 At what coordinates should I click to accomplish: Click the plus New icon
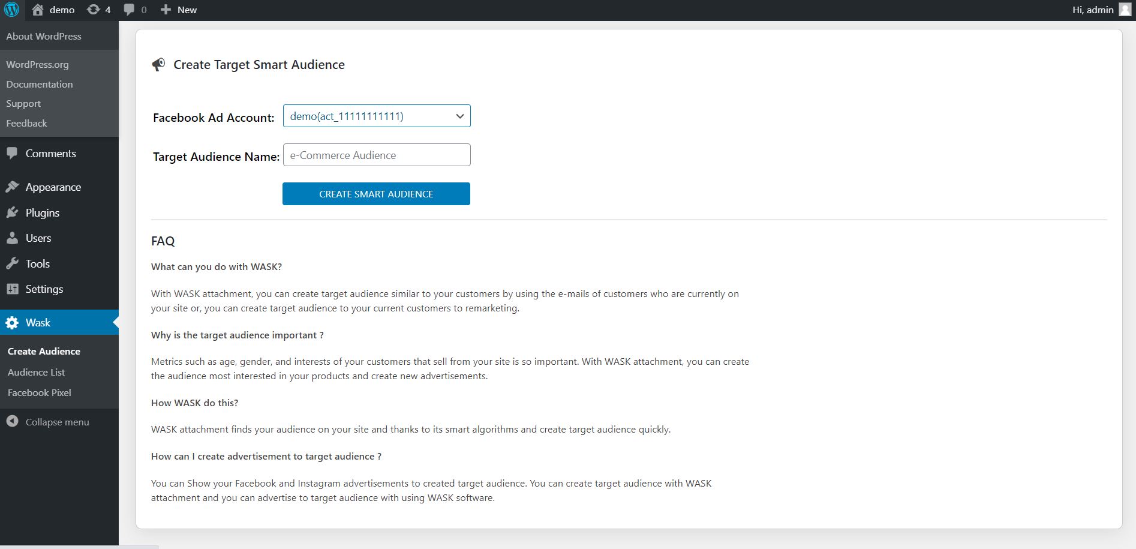(x=166, y=10)
